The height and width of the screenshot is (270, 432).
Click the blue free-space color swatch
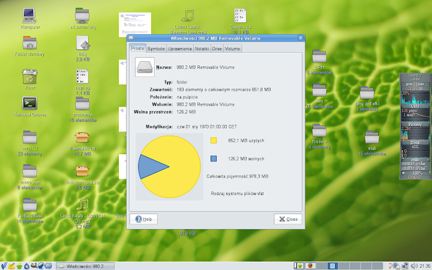point(214,158)
